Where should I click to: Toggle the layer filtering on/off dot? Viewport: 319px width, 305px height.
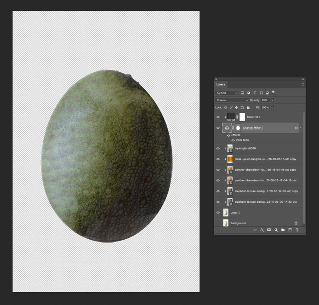(x=273, y=92)
